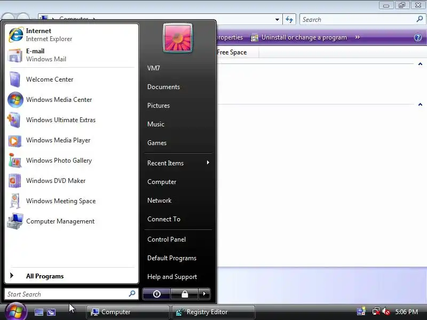Collapse the first group with upper chevron
The width and height of the screenshot is (427, 320).
(x=420, y=64)
